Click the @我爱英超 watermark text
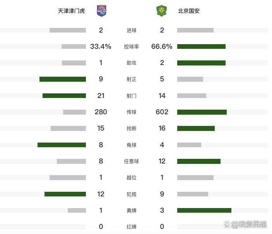This screenshot has height=234, width=272. [249, 224]
